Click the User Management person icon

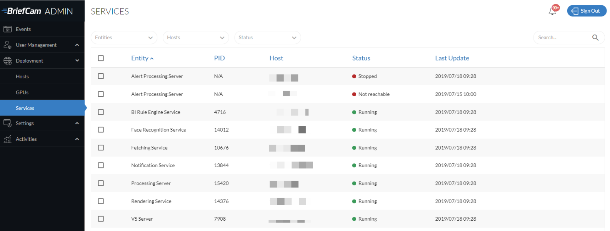pyautogui.click(x=7, y=45)
